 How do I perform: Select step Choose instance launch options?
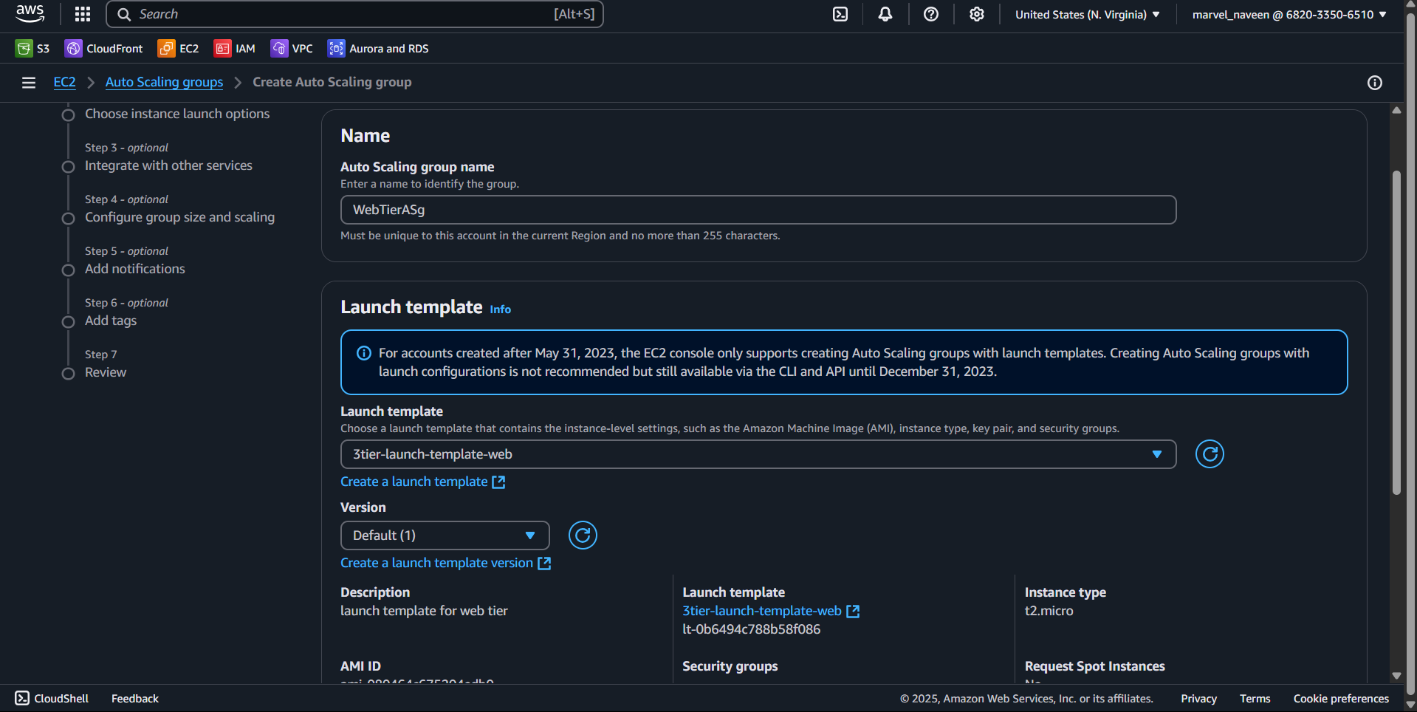pyautogui.click(x=177, y=114)
